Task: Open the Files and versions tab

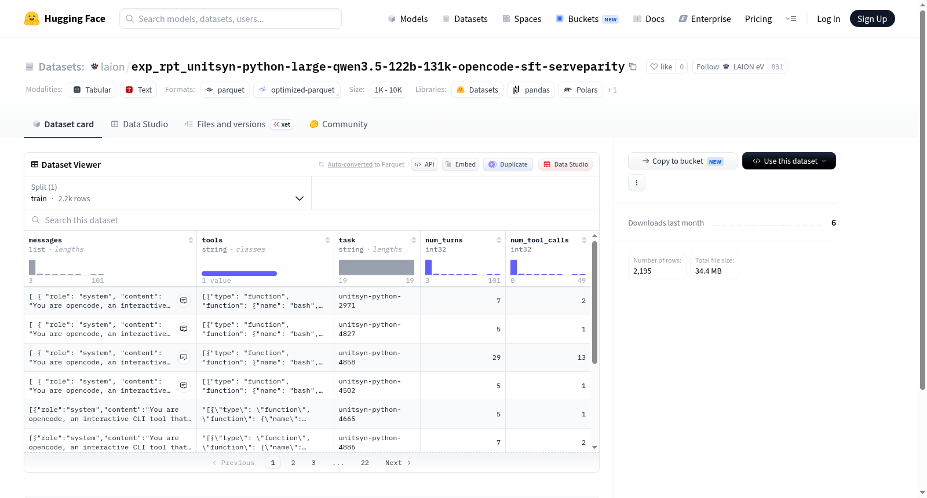Action: (x=239, y=124)
